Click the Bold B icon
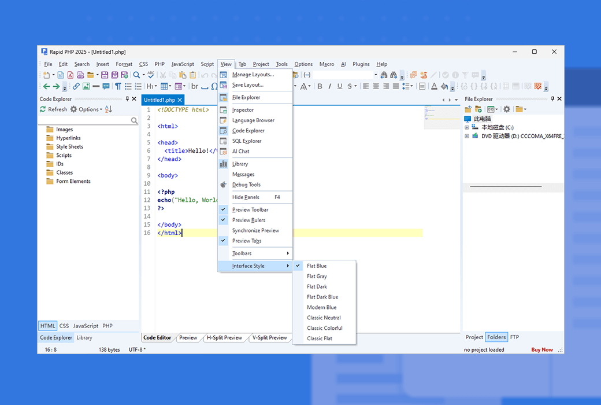This screenshot has width=601, height=405. tap(320, 86)
